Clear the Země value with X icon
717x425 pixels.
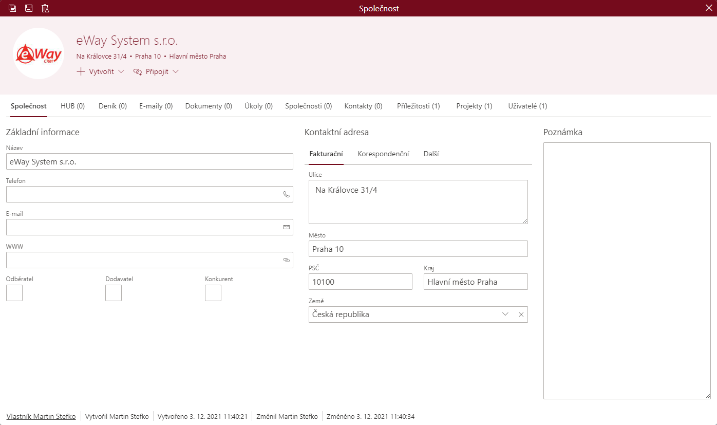521,315
